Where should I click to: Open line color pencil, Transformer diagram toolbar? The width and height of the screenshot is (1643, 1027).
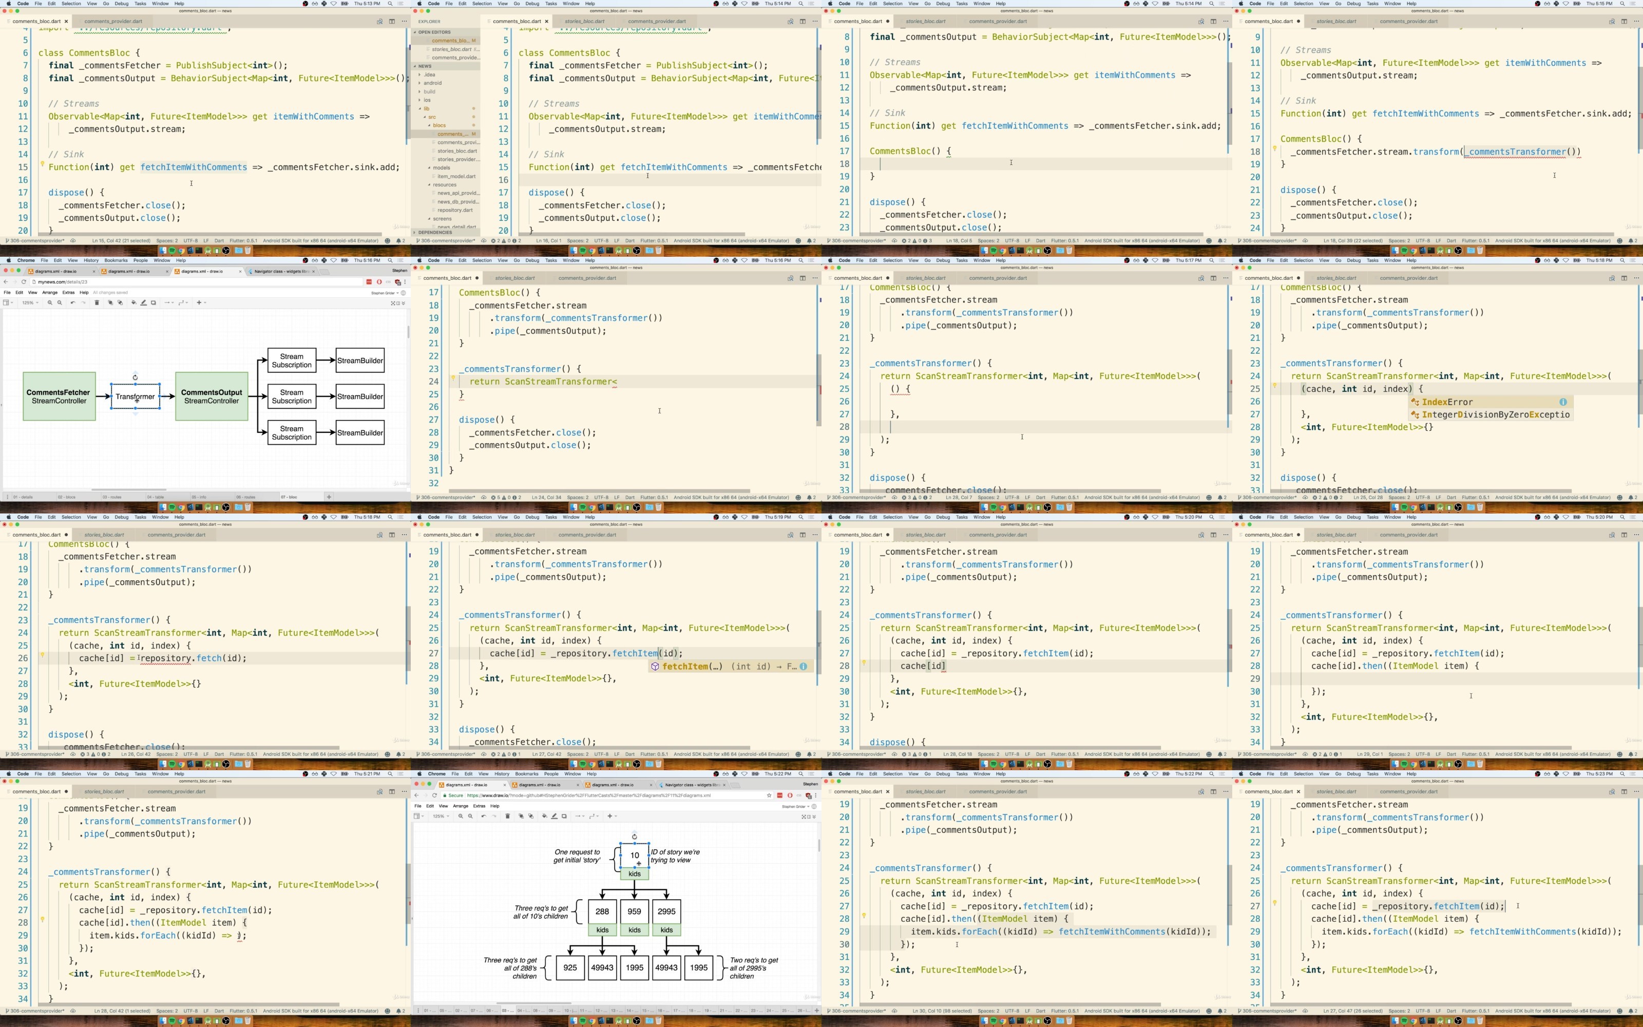click(x=143, y=303)
